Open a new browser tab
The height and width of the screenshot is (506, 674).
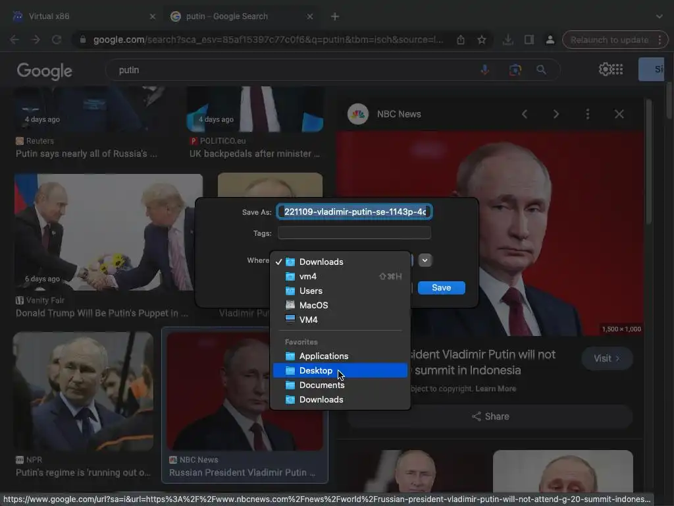pyautogui.click(x=335, y=16)
